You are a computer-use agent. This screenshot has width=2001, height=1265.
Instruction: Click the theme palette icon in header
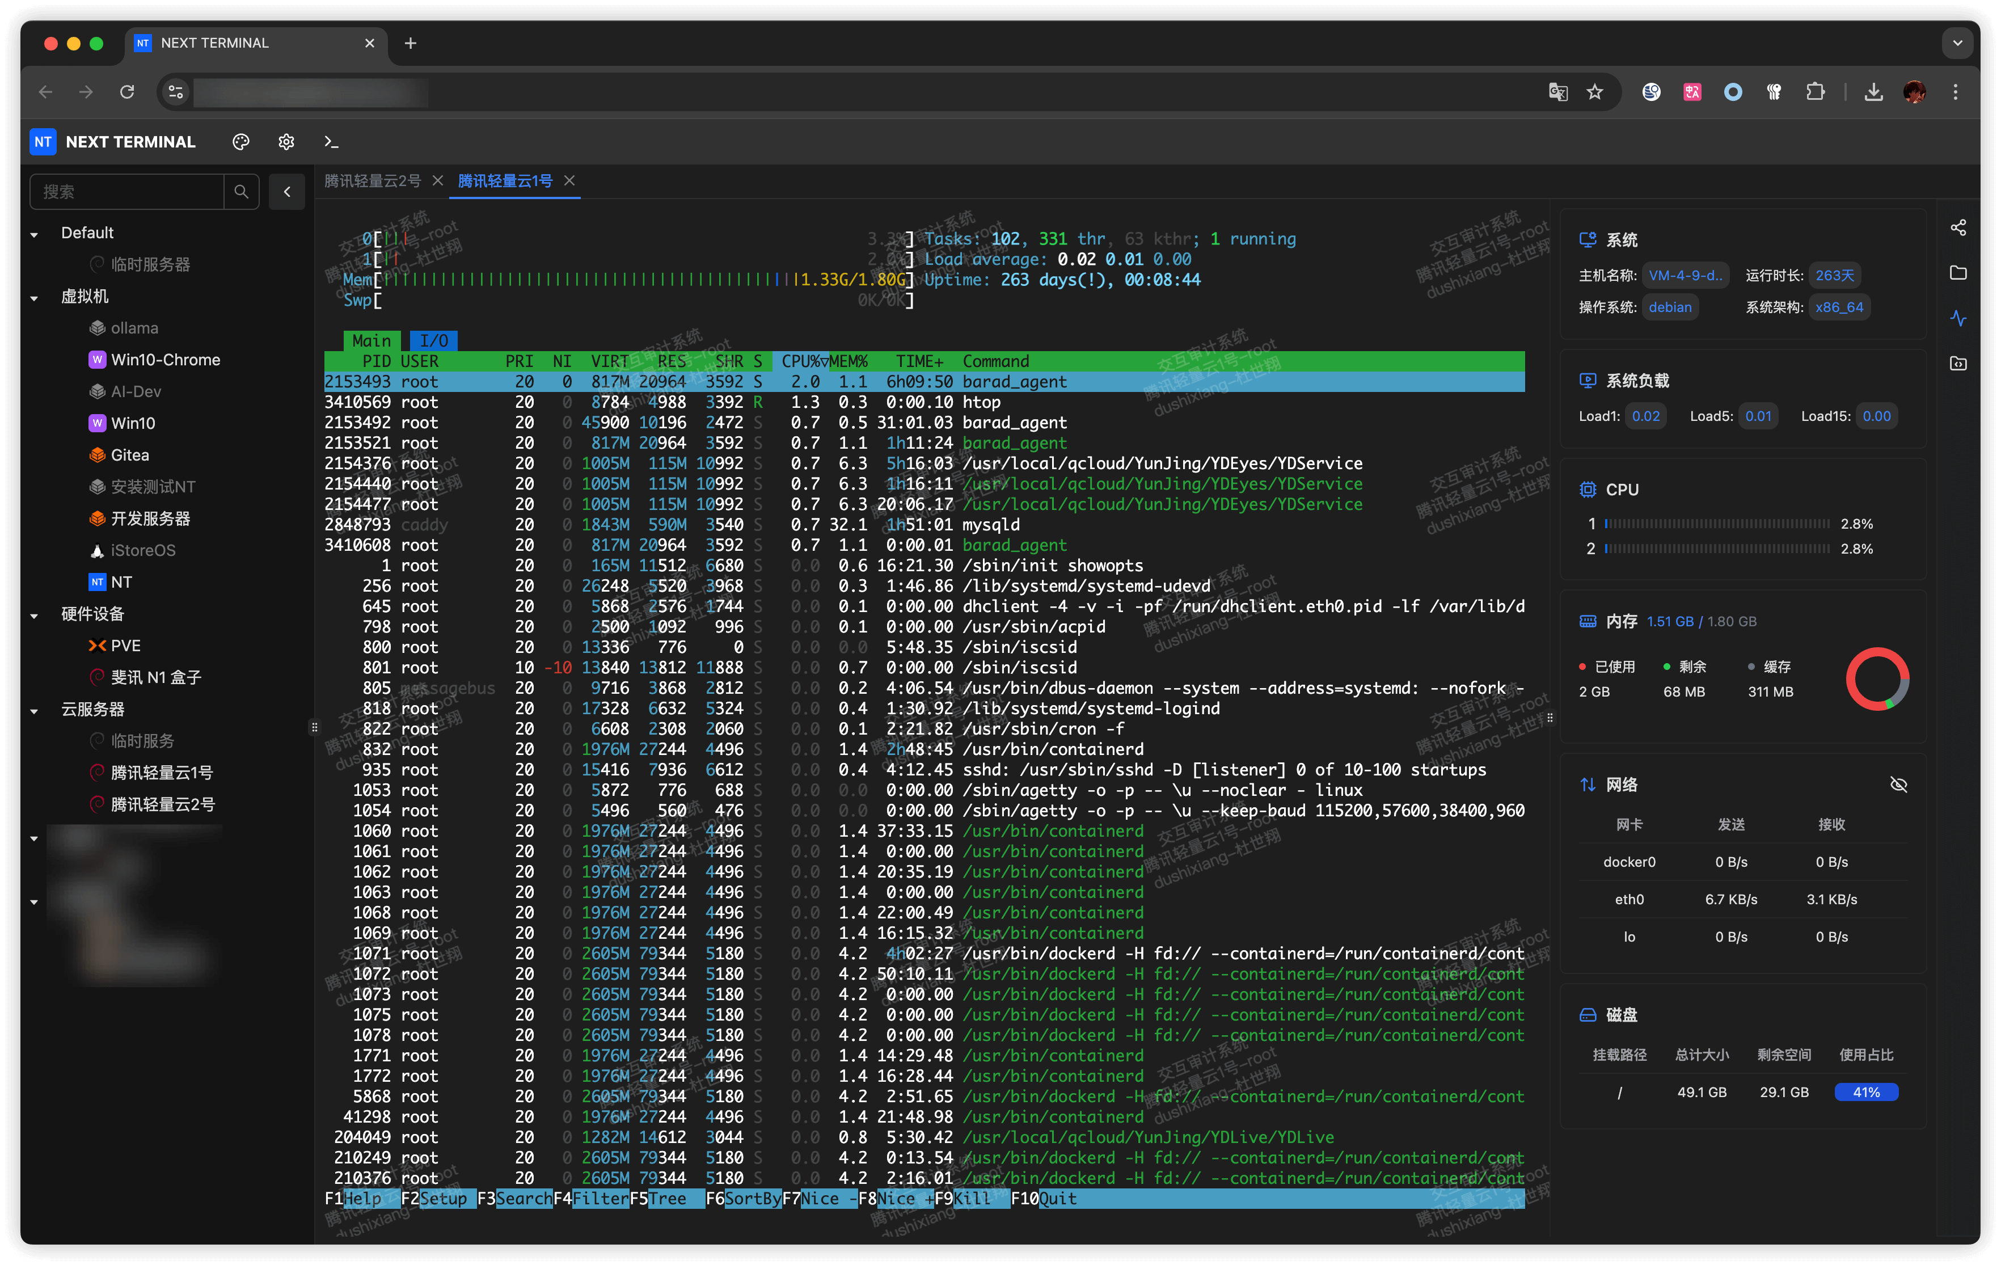[241, 142]
